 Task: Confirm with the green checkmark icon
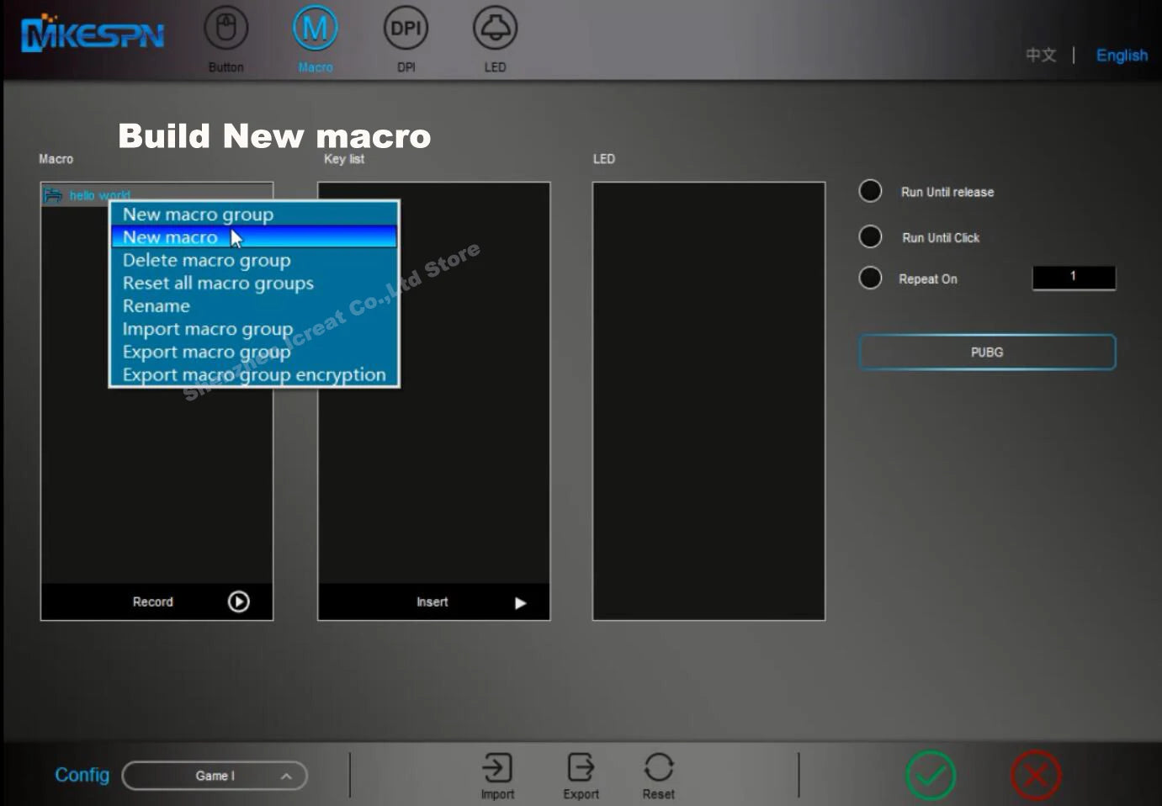pyautogui.click(x=931, y=775)
